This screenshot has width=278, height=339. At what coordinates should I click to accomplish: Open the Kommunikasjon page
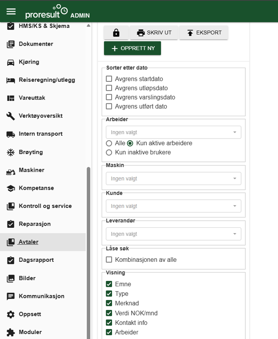point(43,296)
